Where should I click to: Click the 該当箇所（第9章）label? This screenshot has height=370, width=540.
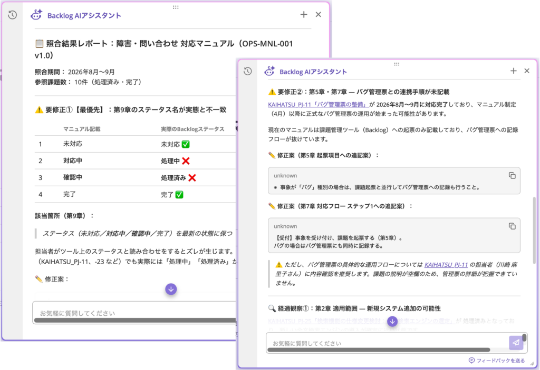point(64,216)
